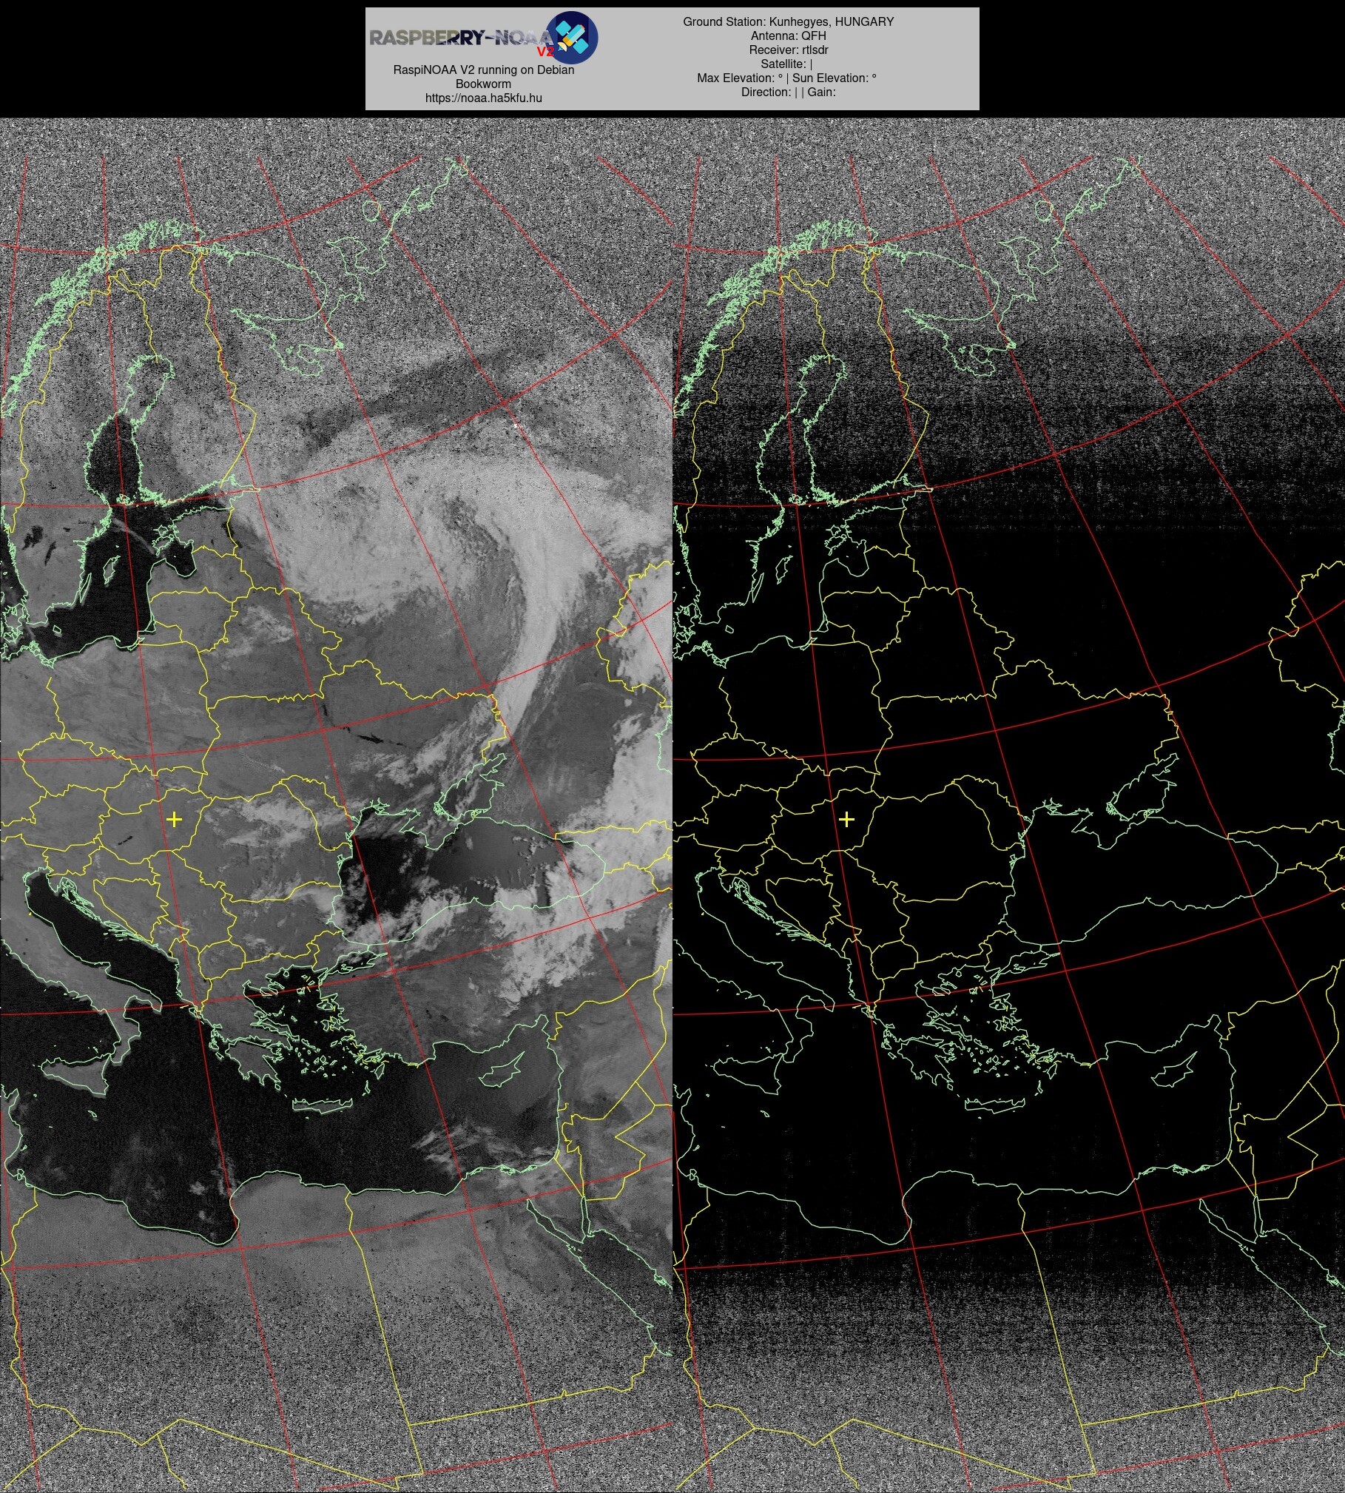This screenshot has width=1345, height=1493.
Task: Click the yellow ground-station cross on left image
Action: coord(174,819)
